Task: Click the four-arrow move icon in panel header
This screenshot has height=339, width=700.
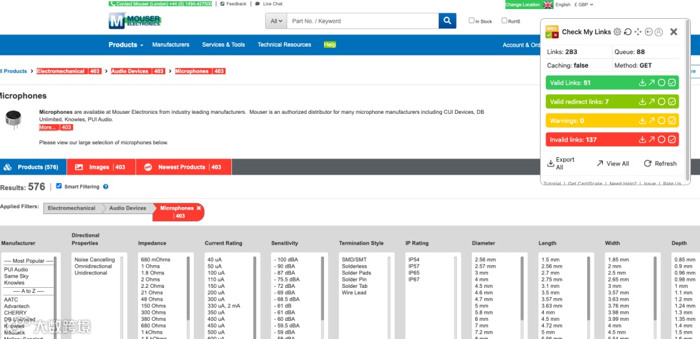Action: pyautogui.click(x=638, y=32)
